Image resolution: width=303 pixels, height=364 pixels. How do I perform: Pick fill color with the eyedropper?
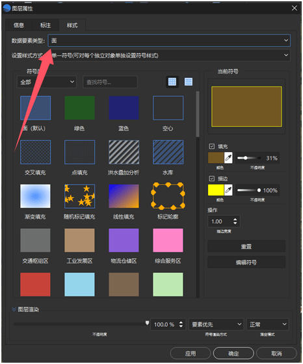click(228, 158)
